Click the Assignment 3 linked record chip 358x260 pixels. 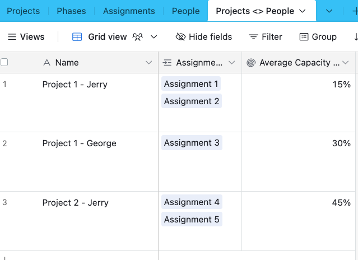coord(192,143)
